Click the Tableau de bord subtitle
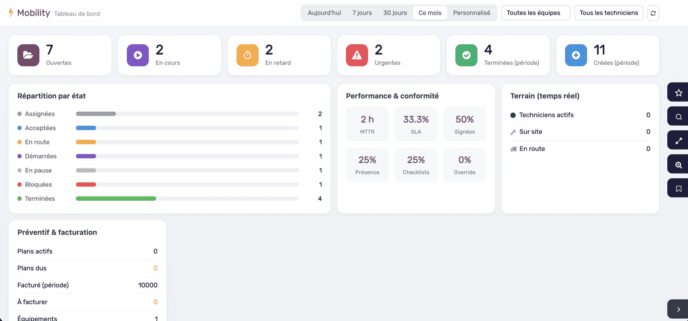This screenshot has height=321, width=688. [77, 14]
